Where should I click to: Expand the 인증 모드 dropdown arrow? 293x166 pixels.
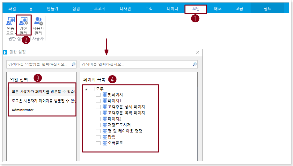point(16,33)
